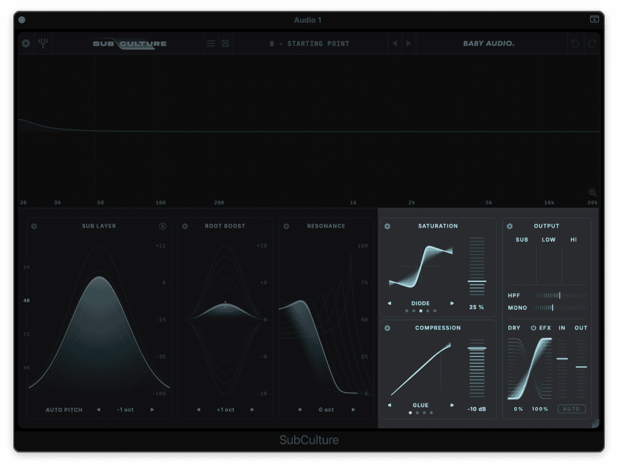This screenshot has width=618, height=468.
Task: Switch to next compression type after GLUE
Action: [452, 405]
